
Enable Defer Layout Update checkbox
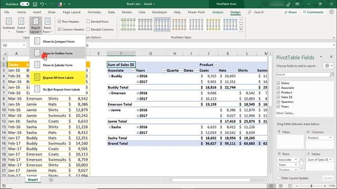coord(279,178)
